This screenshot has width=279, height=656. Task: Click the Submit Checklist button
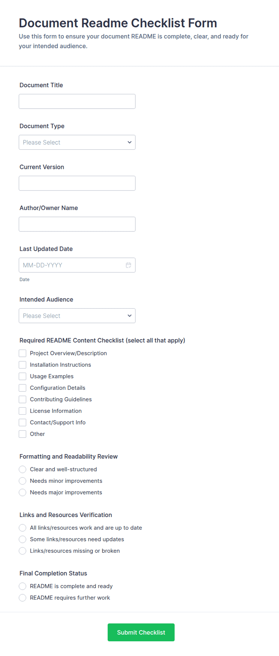click(141, 632)
